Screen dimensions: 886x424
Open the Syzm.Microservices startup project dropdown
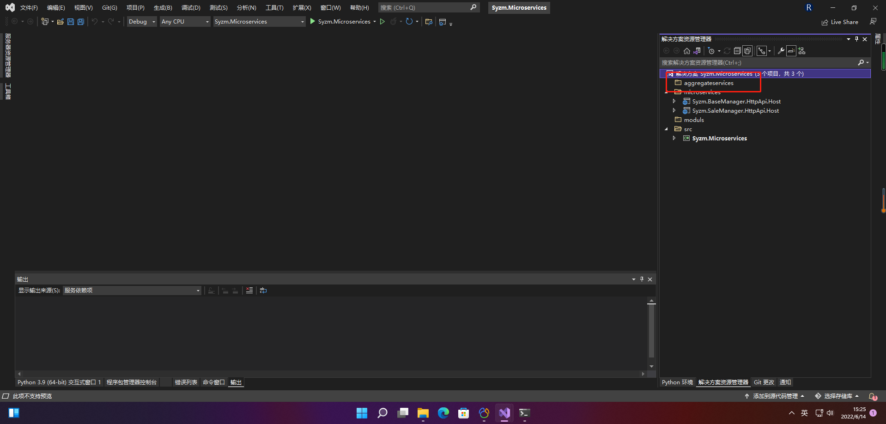click(259, 22)
